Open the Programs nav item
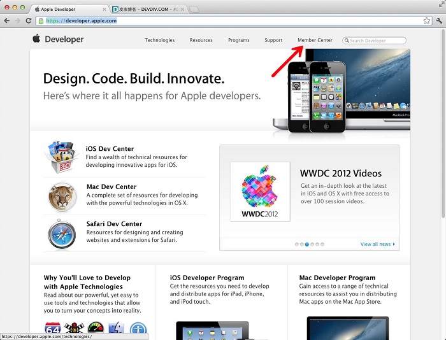Viewport: 446px width, 340px height. (239, 40)
